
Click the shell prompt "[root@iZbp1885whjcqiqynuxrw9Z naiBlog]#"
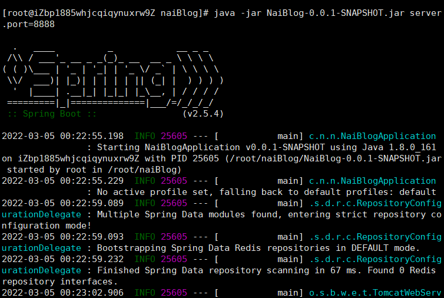105,14
